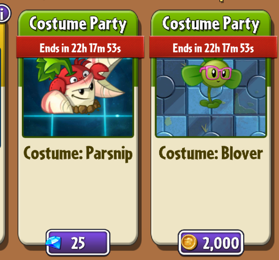Click the Costume: Blover label
The image size is (279, 260).
(211, 153)
